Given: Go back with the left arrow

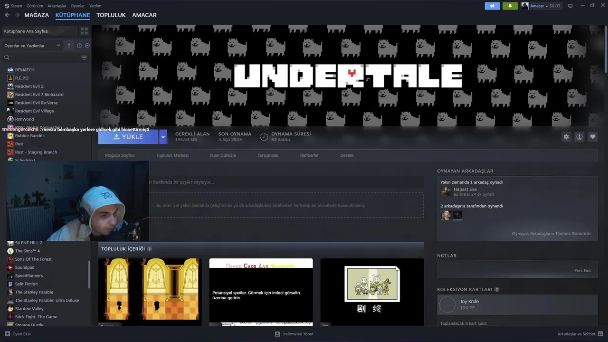Looking at the screenshot, I should point(7,15).
